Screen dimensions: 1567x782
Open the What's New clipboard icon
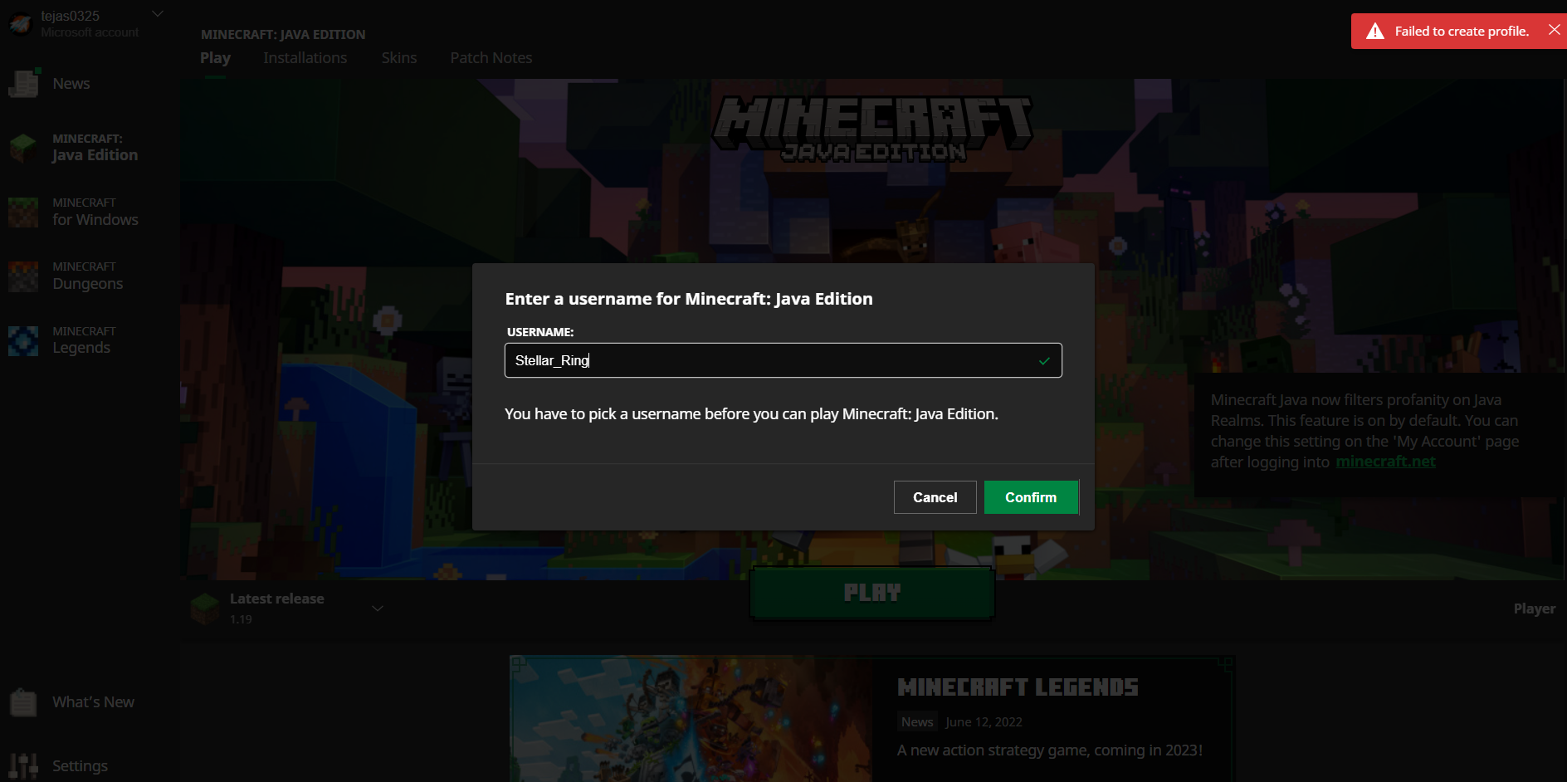point(23,702)
